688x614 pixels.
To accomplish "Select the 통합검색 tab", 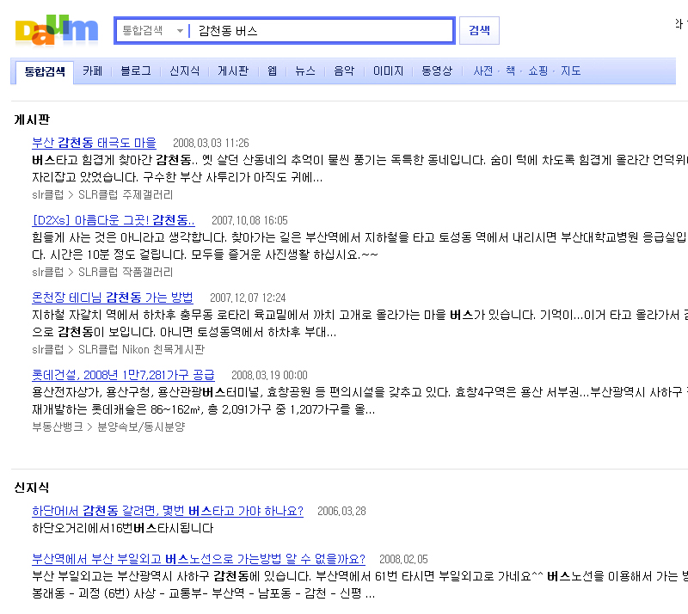I will (45, 71).
